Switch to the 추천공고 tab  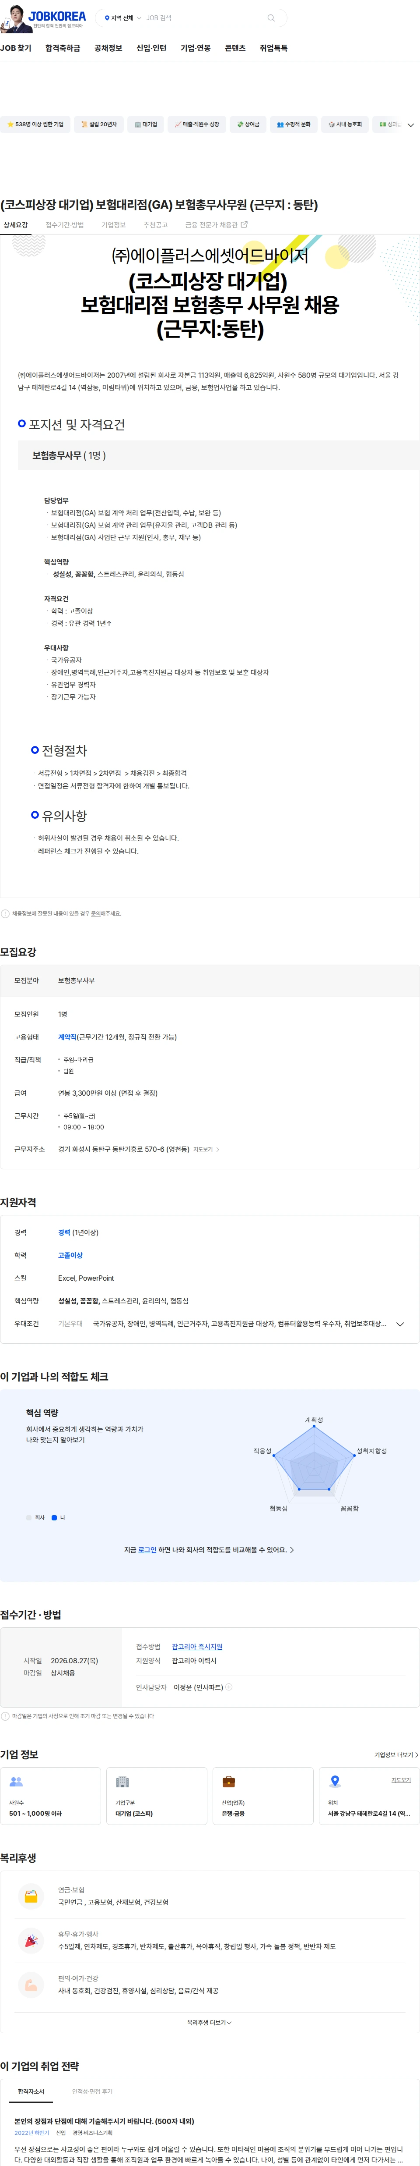(155, 224)
